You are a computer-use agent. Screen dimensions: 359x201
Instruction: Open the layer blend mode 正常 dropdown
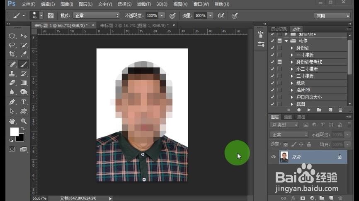(x=289, y=135)
